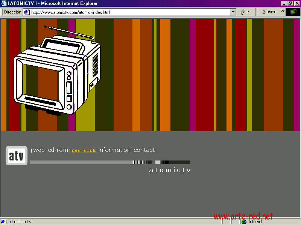The image size is (301, 225).
Task: Restore down the browser window
Action: tap(290, 3)
